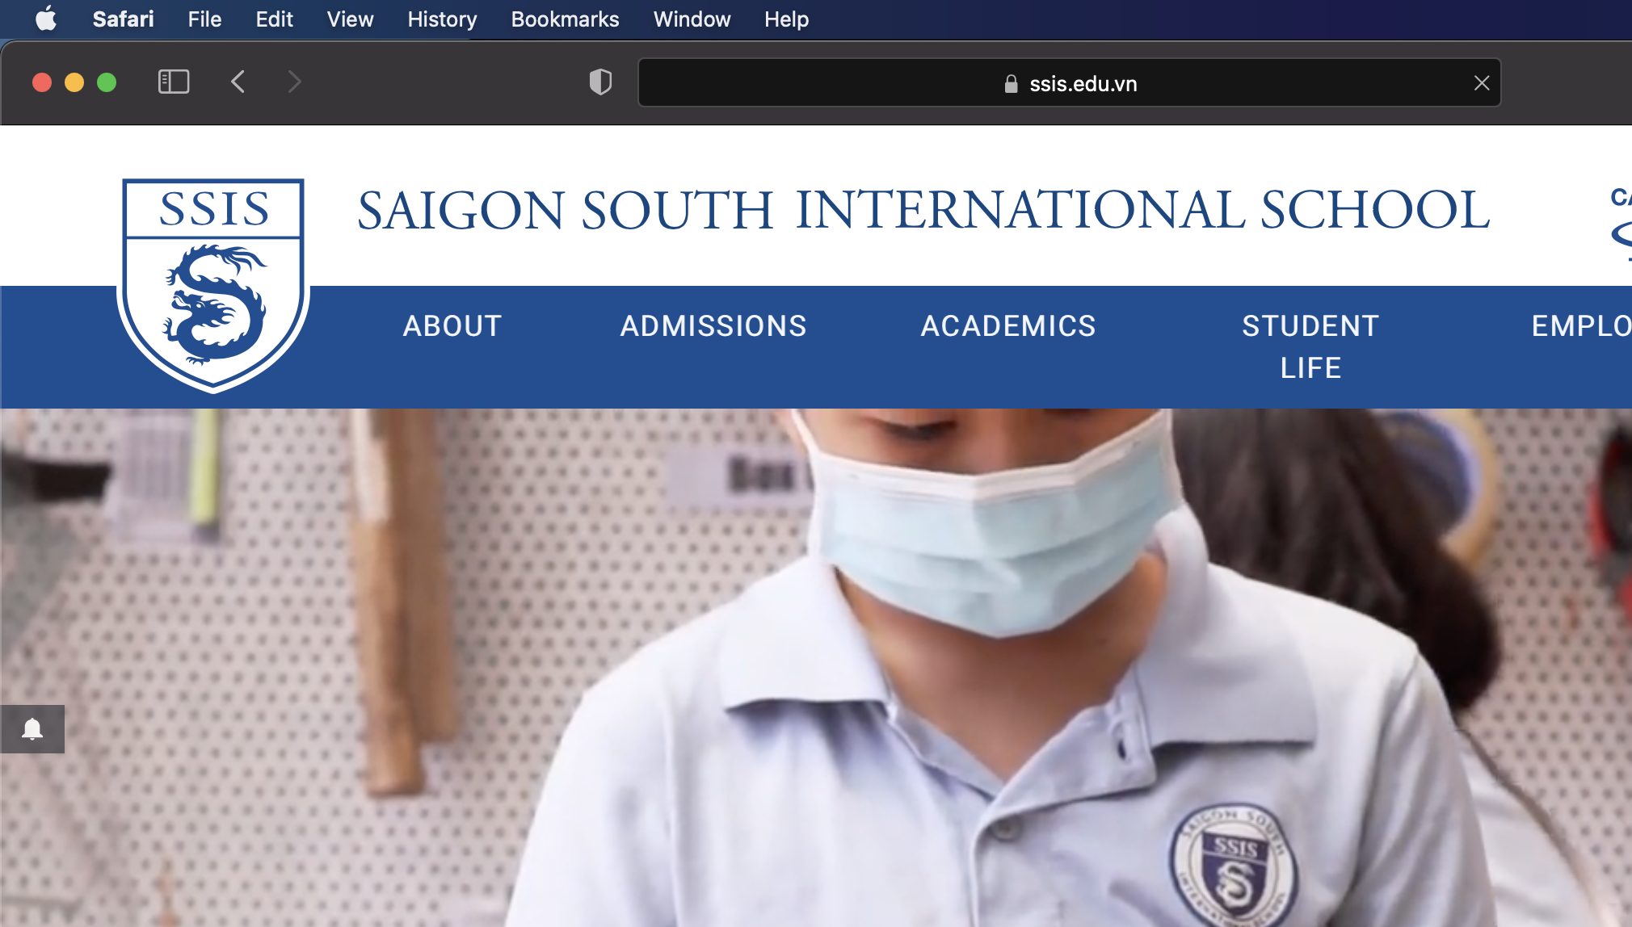Viewport: 1632px width, 927px height.
Task: Stop loading with the X icon
Action: coord(1481,83)
